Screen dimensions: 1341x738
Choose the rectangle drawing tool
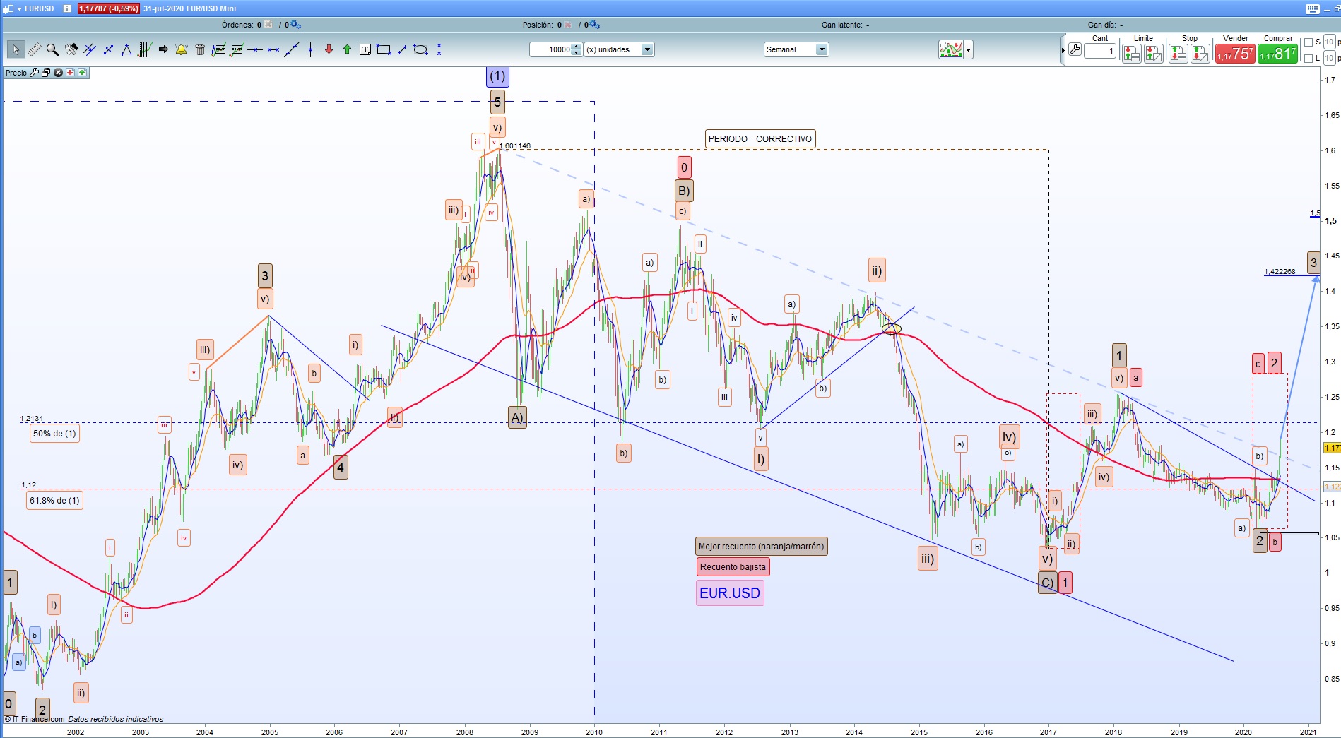[384, 49]
